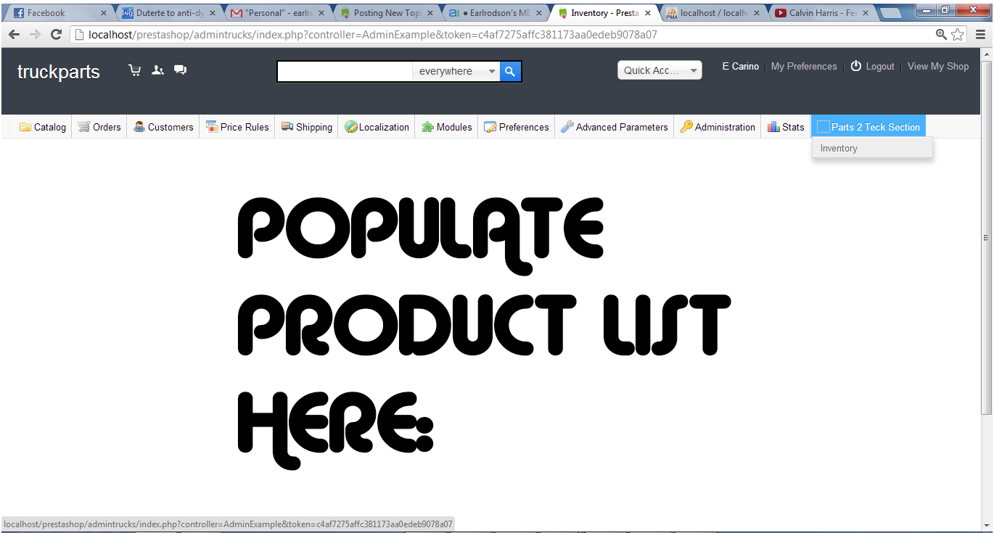Open the Administration menu

click(718, 127)
